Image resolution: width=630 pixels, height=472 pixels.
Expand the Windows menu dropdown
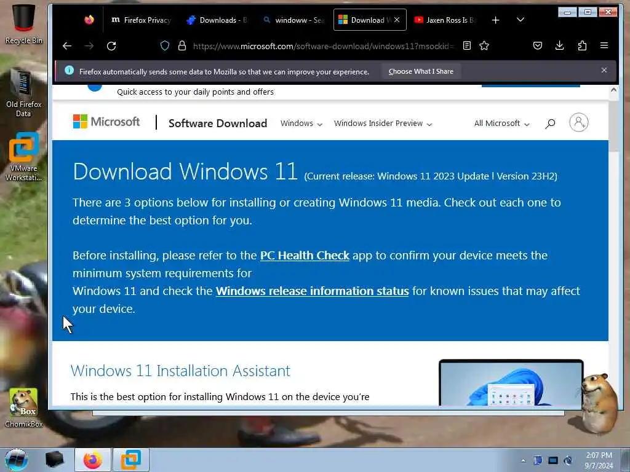(x=301, y=123)
